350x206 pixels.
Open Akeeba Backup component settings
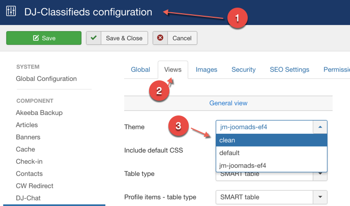(x=39, y=113)
